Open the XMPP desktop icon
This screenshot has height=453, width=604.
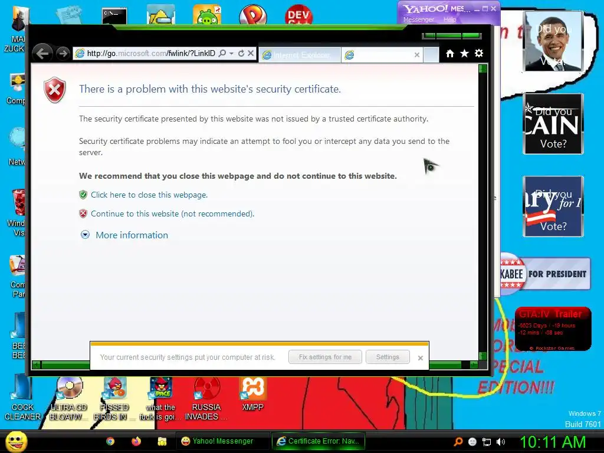252,393
